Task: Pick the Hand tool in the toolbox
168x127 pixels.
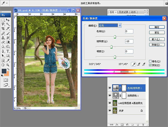Action: (3, 64)
